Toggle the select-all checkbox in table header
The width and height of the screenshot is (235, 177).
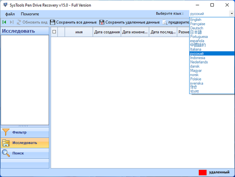tap(54, 32)
